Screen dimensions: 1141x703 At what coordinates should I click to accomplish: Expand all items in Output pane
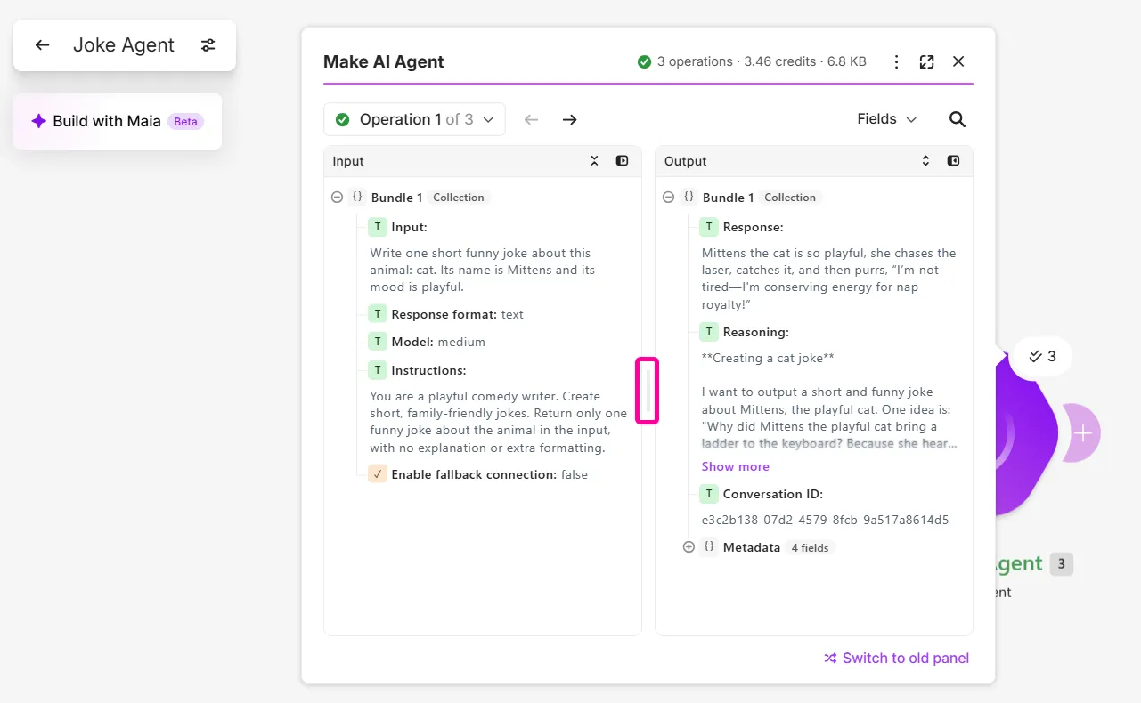click(925, 161)
